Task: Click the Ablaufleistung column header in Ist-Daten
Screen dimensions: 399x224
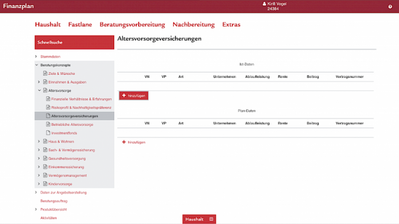Action: [257, 77]
